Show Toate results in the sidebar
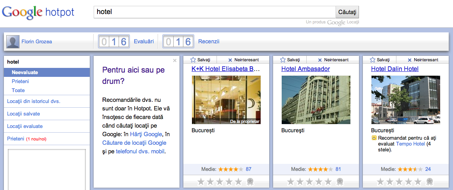The width and height of the screenshot is (453, 190). [x=18, y=90]
